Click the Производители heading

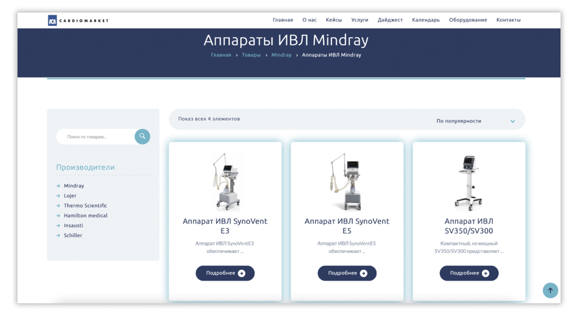tap(85, 167)
